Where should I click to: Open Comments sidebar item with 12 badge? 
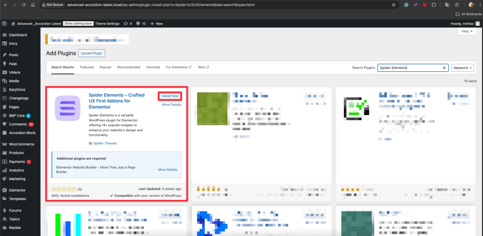click(17, 124)
